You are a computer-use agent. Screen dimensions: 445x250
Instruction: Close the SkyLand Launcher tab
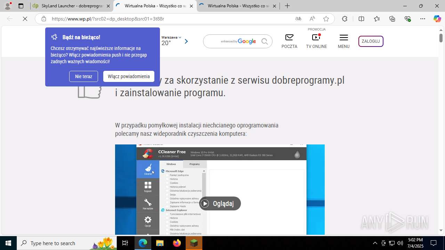[x=108, y=6]
